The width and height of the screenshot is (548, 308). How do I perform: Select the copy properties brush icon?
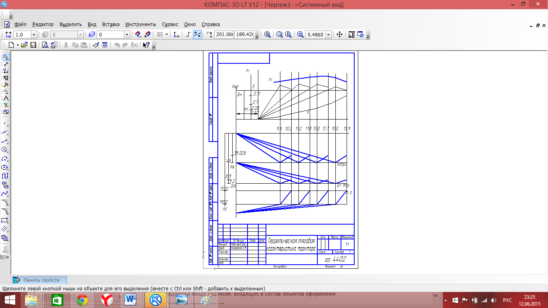pos(96,45)
